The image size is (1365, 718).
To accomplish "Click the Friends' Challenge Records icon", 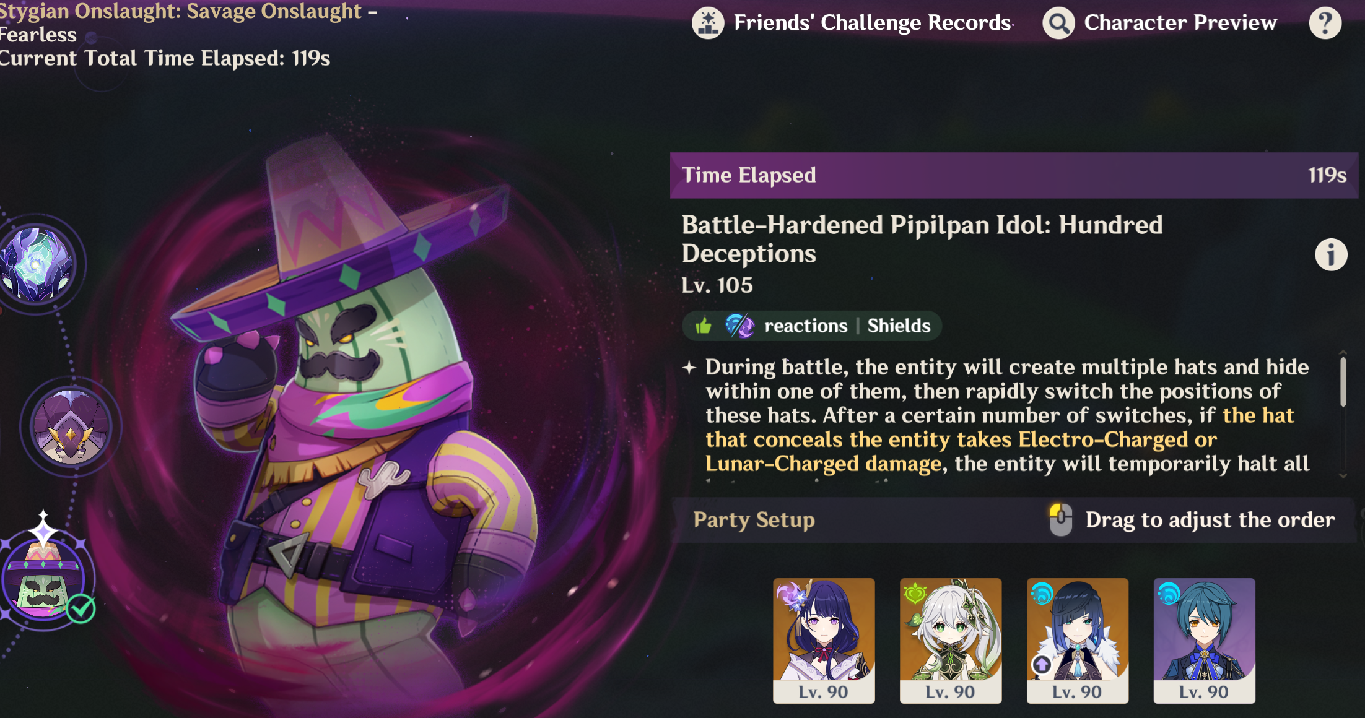I will click(708, 23).
